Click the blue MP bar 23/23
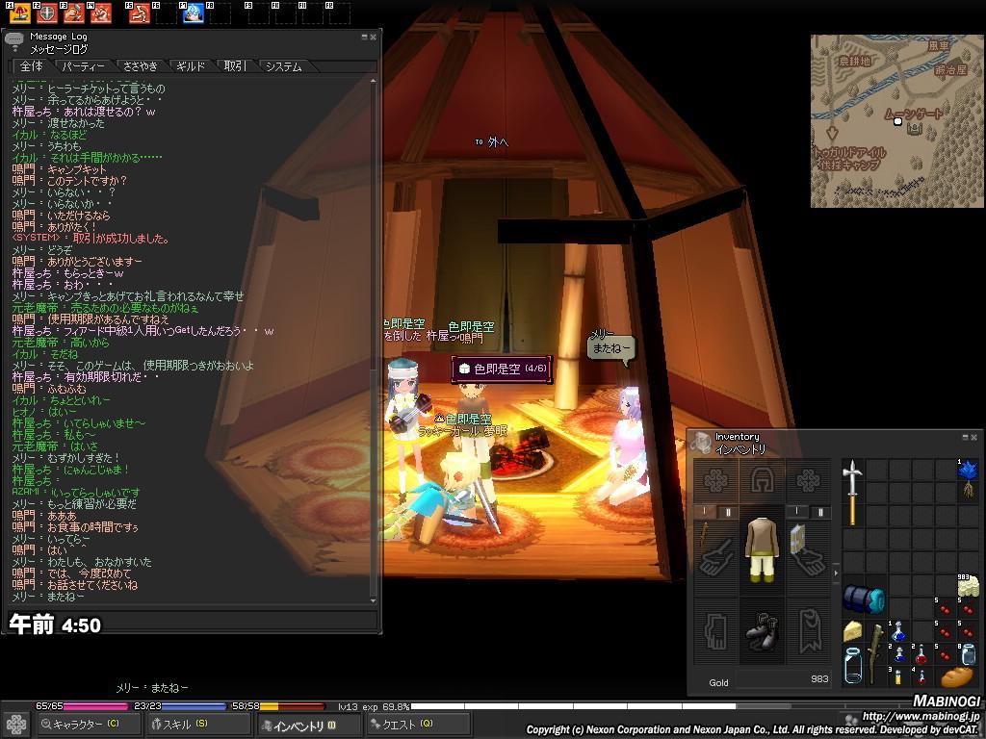This screenshot has width=986, height=739. pos(179,706)
